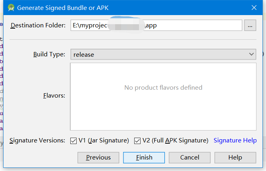
Task: Click the Signature Versions label
Action: coord(37,140)
